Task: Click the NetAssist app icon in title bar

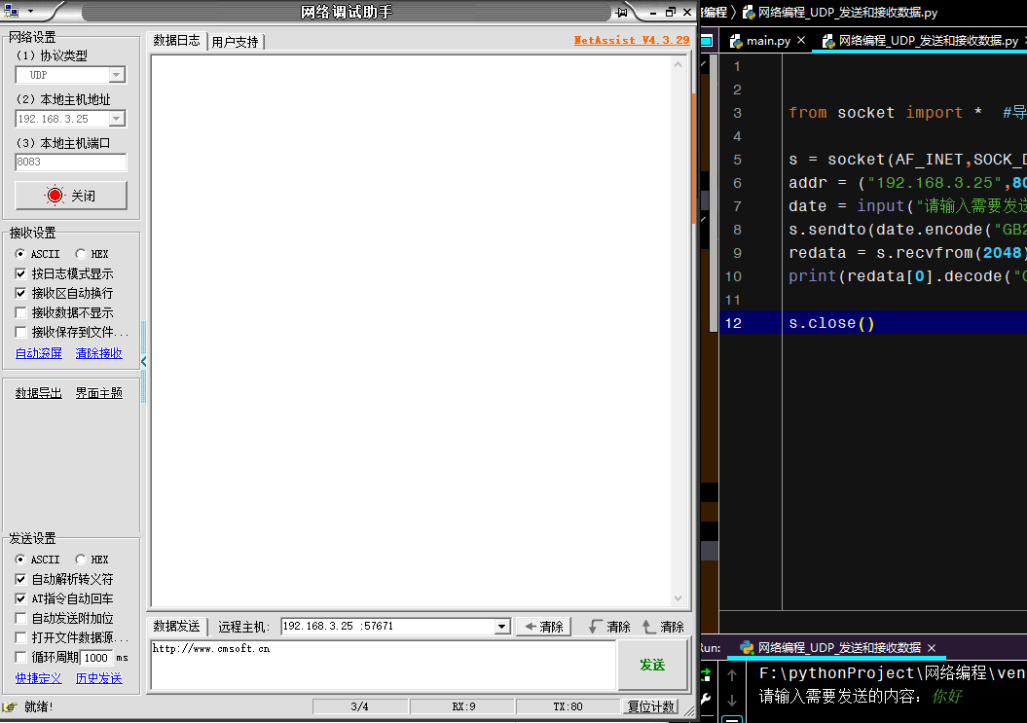Action: pyautogui.click(x=11, y=11)
